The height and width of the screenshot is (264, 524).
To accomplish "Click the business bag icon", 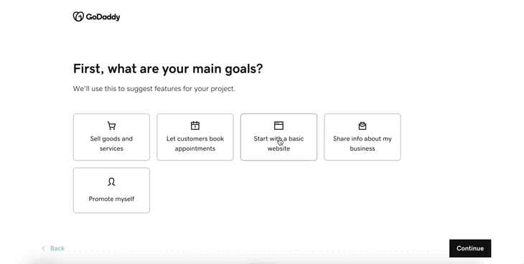I will tap(362, 126).
